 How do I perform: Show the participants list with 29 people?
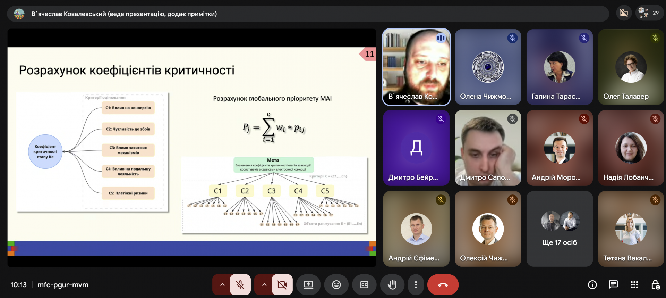click(x=649, y=13)
